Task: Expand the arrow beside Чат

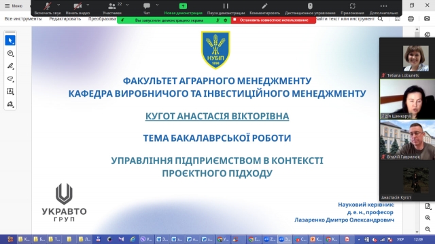Action: pyautogui.click(x=157, y=5)
